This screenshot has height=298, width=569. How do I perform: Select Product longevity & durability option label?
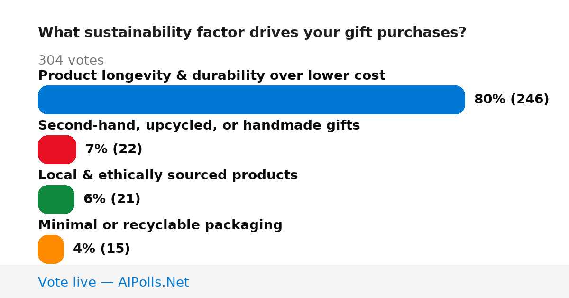click(x=211, y=75)
